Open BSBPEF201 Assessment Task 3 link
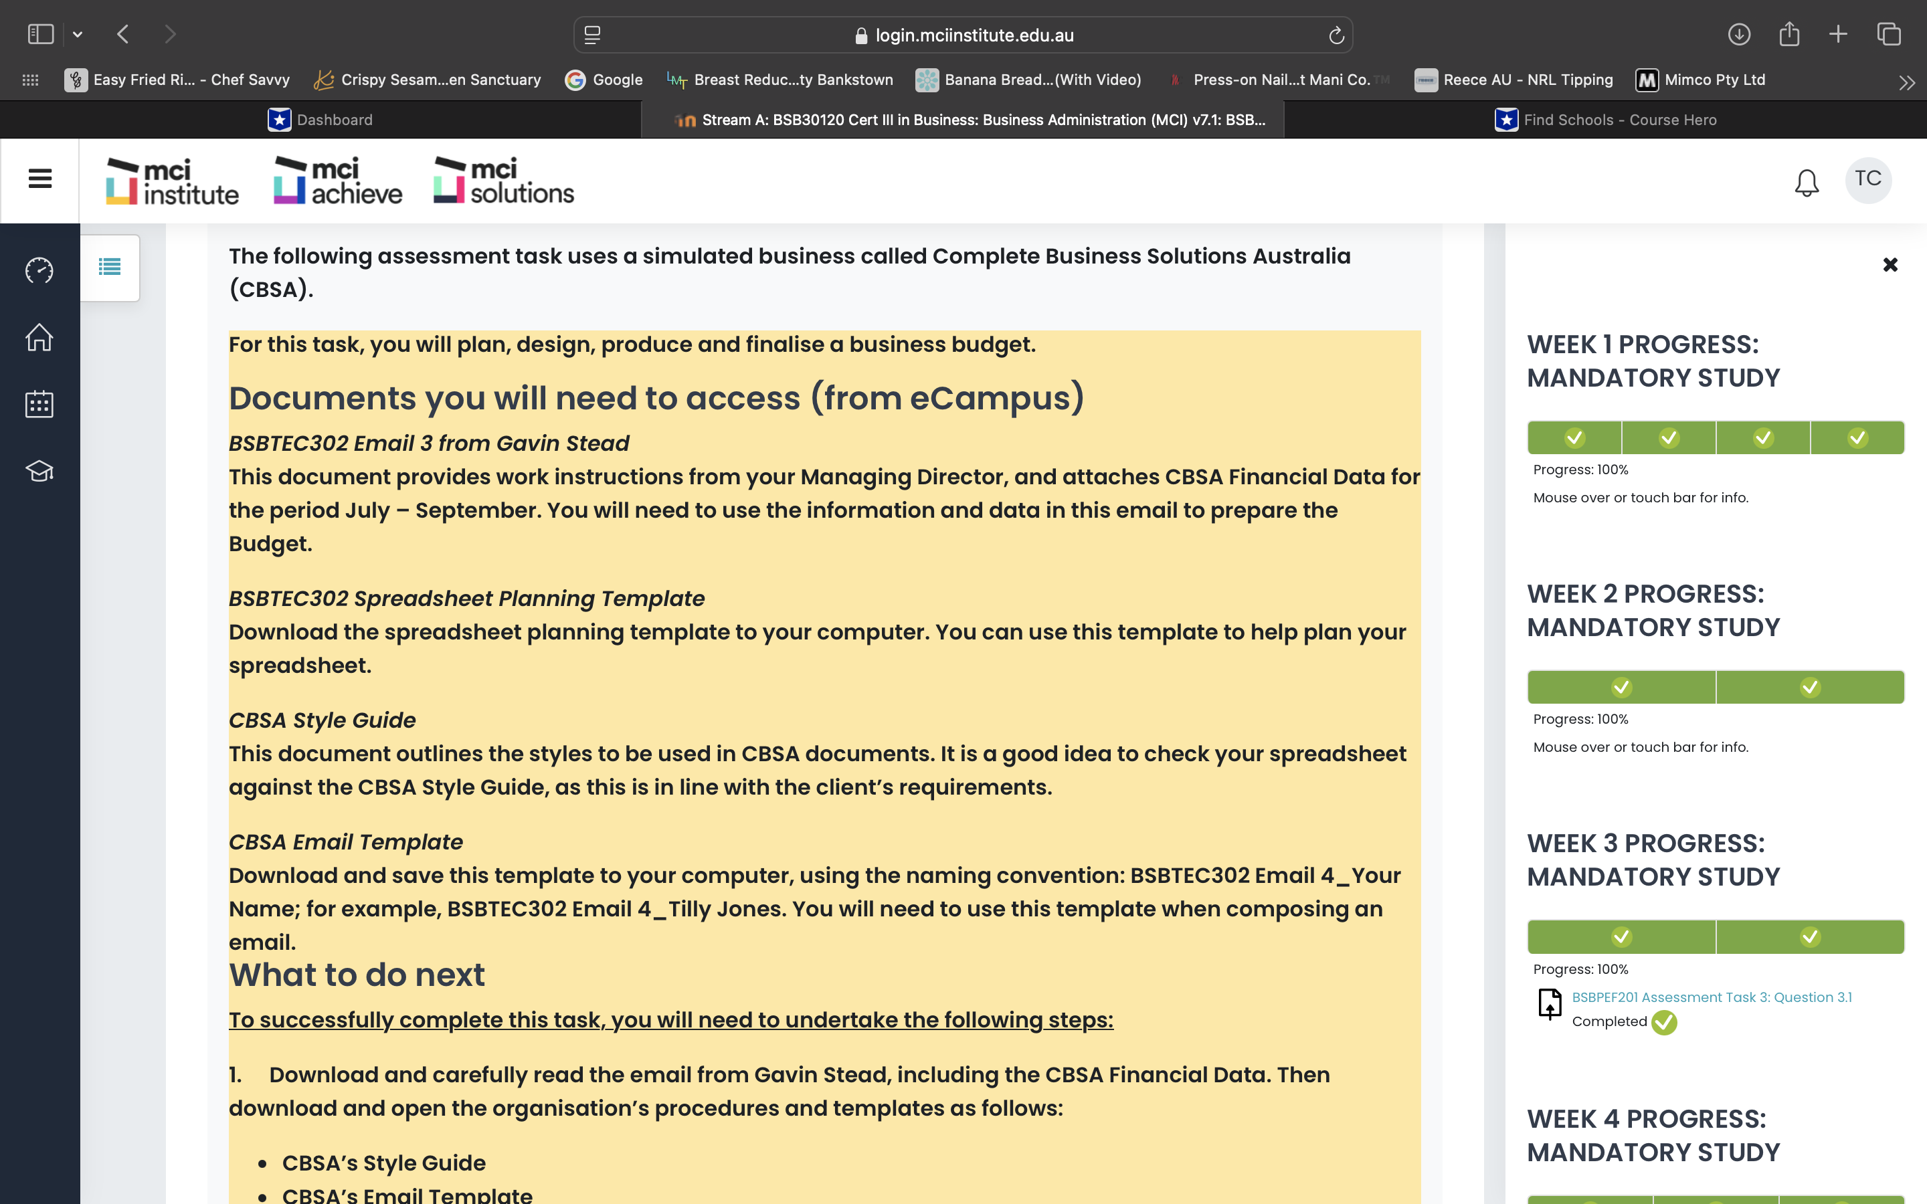This screenshot has height=1204, width=1927. (1711, 997)
